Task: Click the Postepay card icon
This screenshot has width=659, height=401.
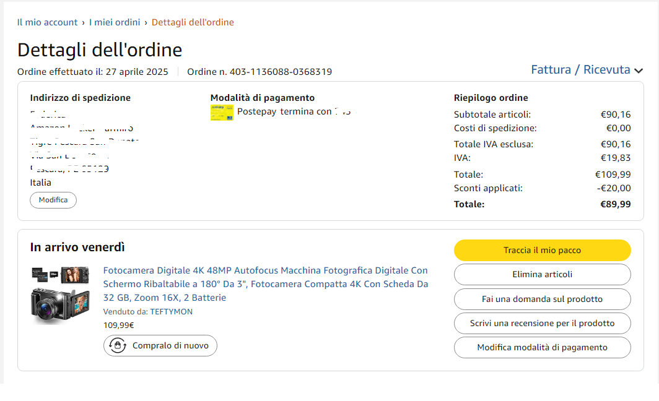Action: [222, 113]
